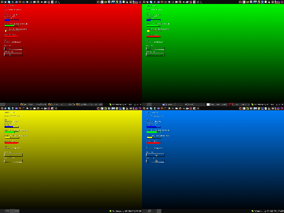Launch Firefox from the red desktop's top panel
Image resolution: width=284 pixels, height=213 pixels.
pos(38,2)
